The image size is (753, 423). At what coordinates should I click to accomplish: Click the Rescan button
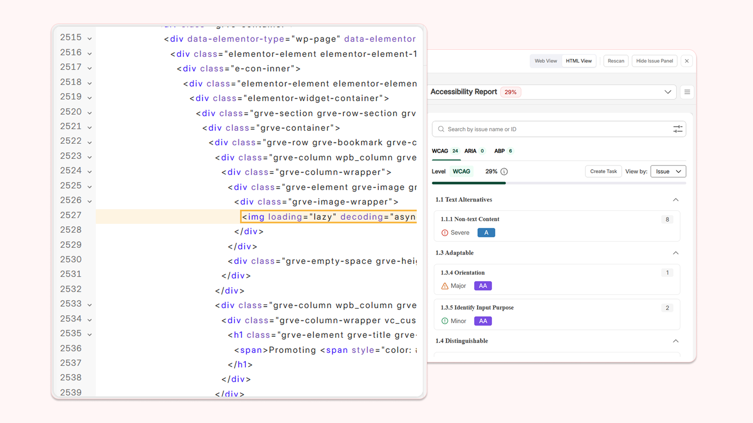click(x=616, y=61)
